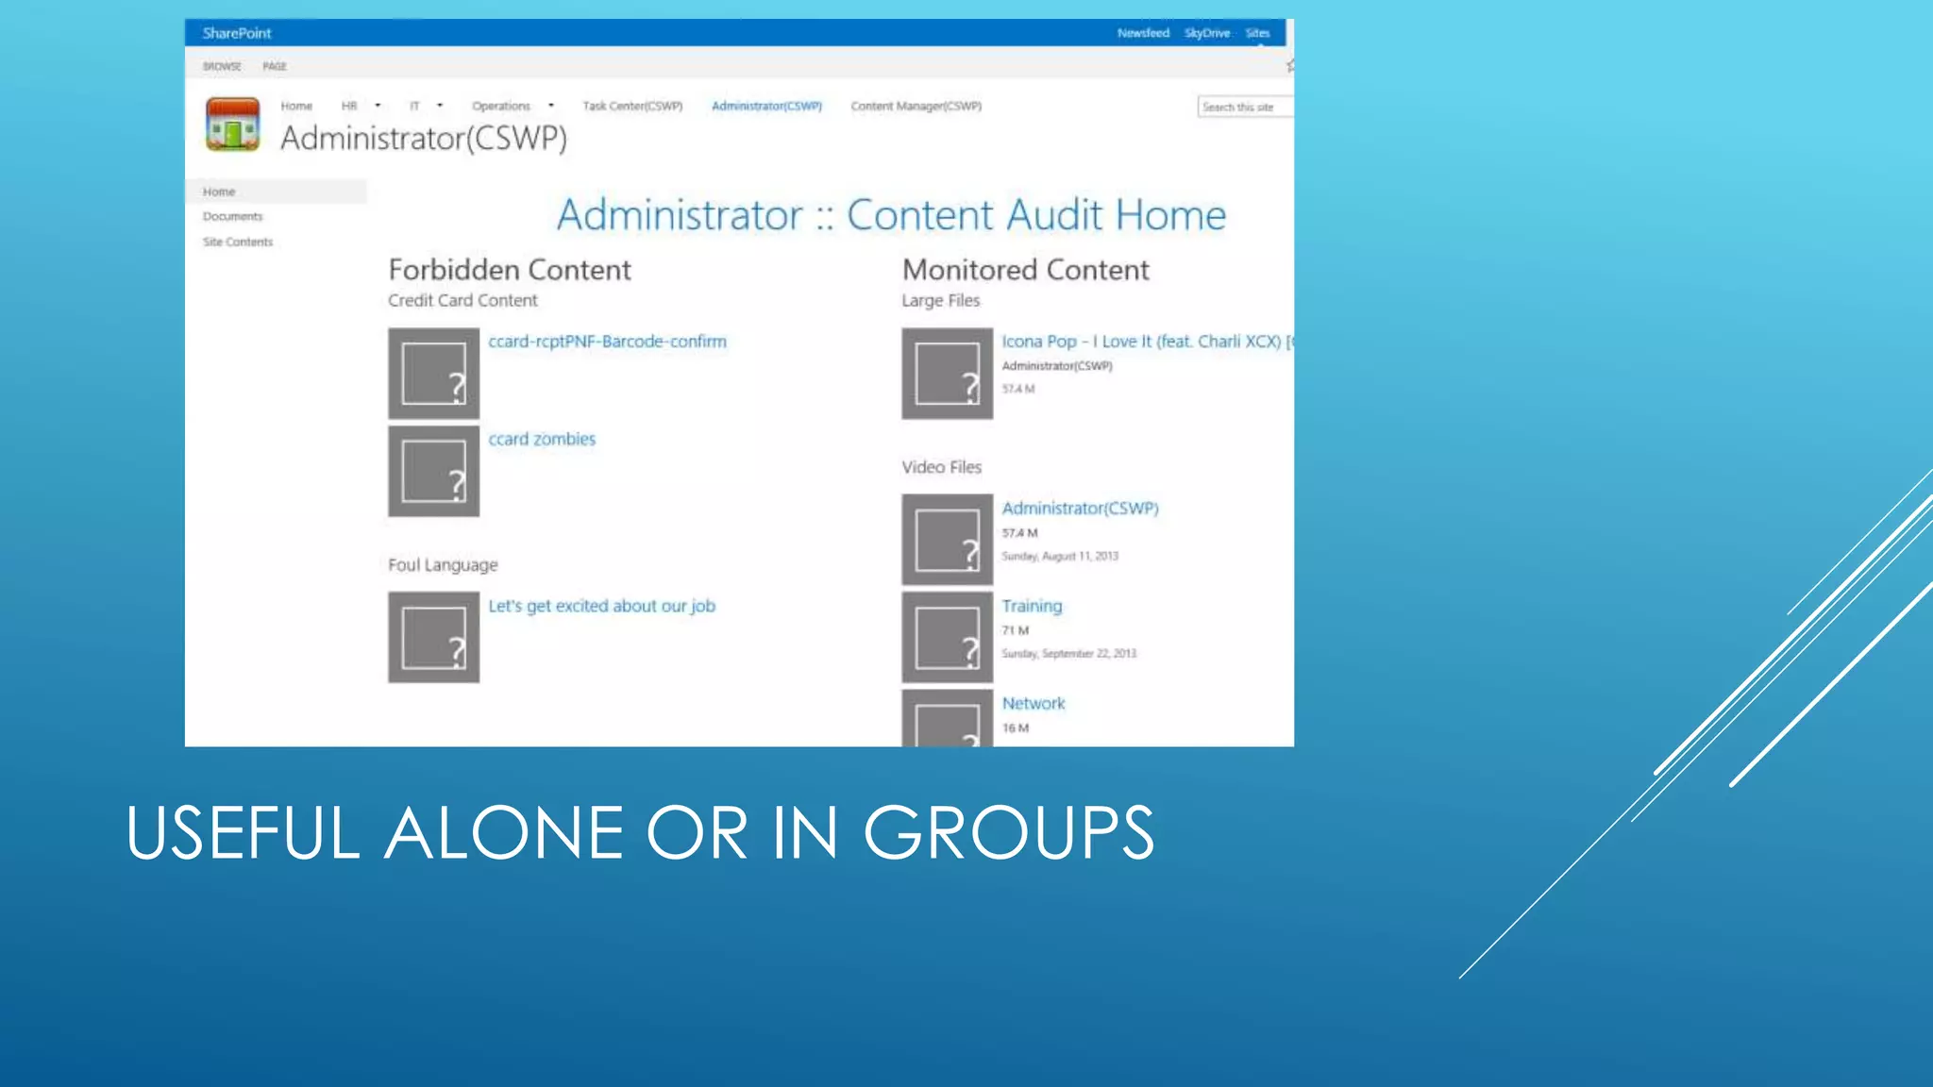Click the USEFUL ALONE OR IN GROUPS slide title
The height and width of the screenshot is (1087, 1933).
point(640,833)
